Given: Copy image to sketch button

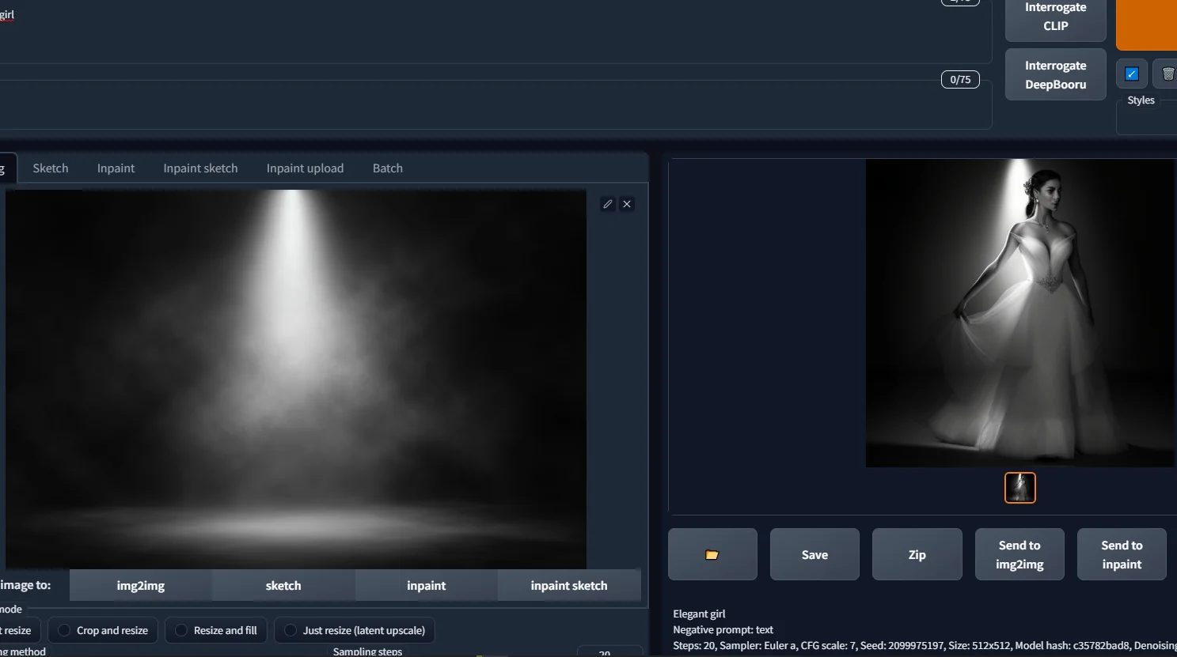Looking at the screenshot, I should tap(283, 585).
